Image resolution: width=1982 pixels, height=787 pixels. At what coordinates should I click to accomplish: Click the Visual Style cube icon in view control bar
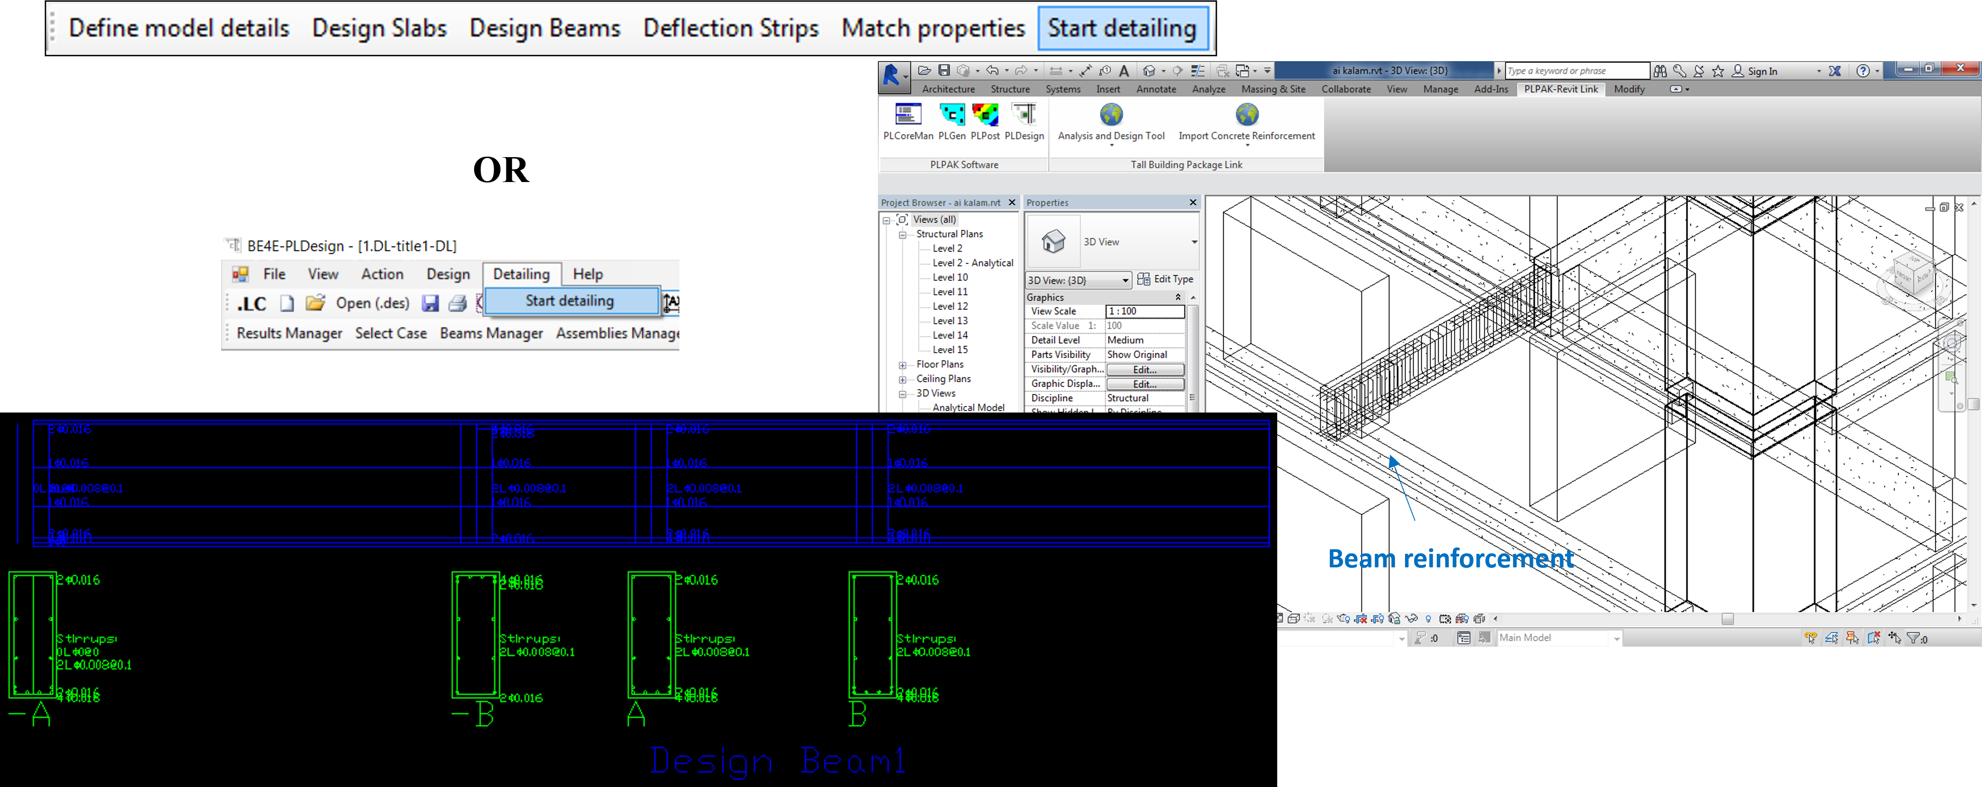(x=1293, y=619)
